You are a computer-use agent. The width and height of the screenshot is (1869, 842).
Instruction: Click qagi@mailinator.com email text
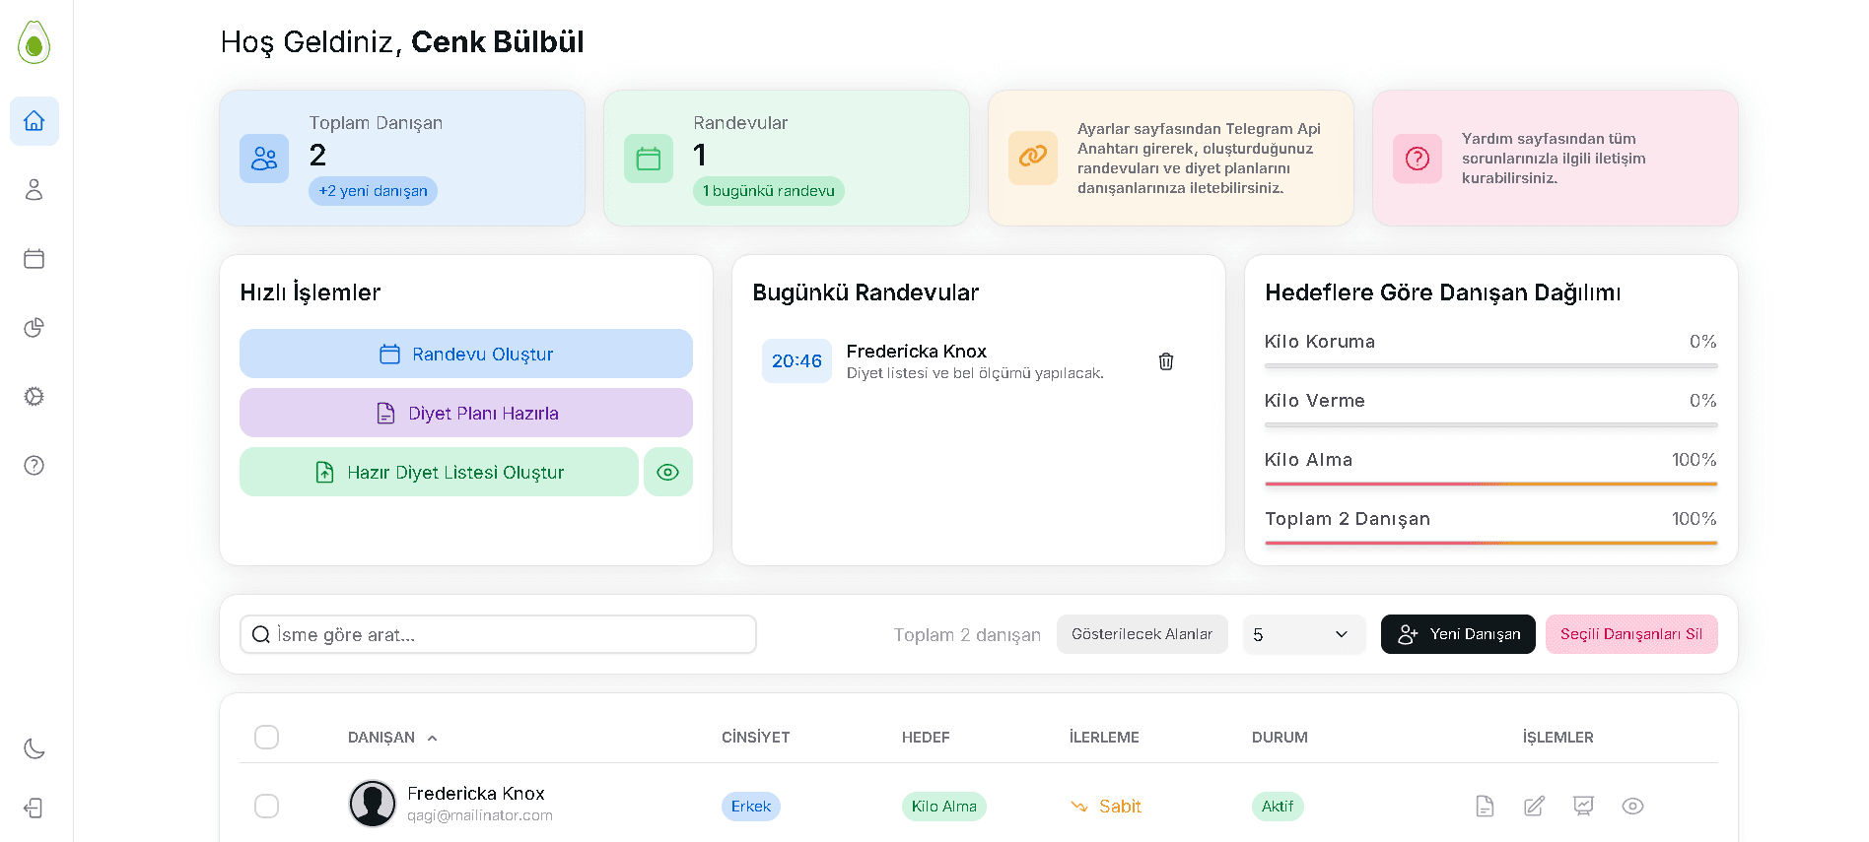(x=480, y=815)
